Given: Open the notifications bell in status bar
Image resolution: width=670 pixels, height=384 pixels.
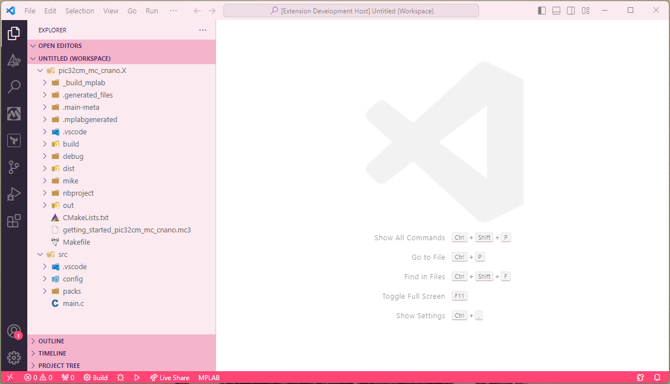Looking at the screenshot, I should pyautogui.click(x=657, y=377).
